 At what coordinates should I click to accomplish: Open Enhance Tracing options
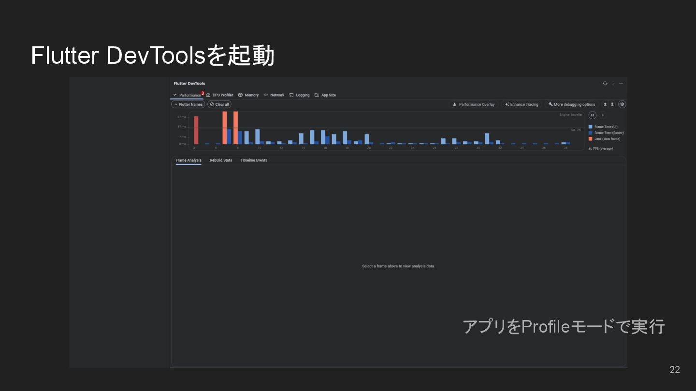522,104
